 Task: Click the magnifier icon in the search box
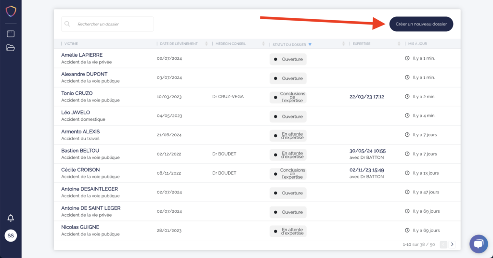[67, 24]
